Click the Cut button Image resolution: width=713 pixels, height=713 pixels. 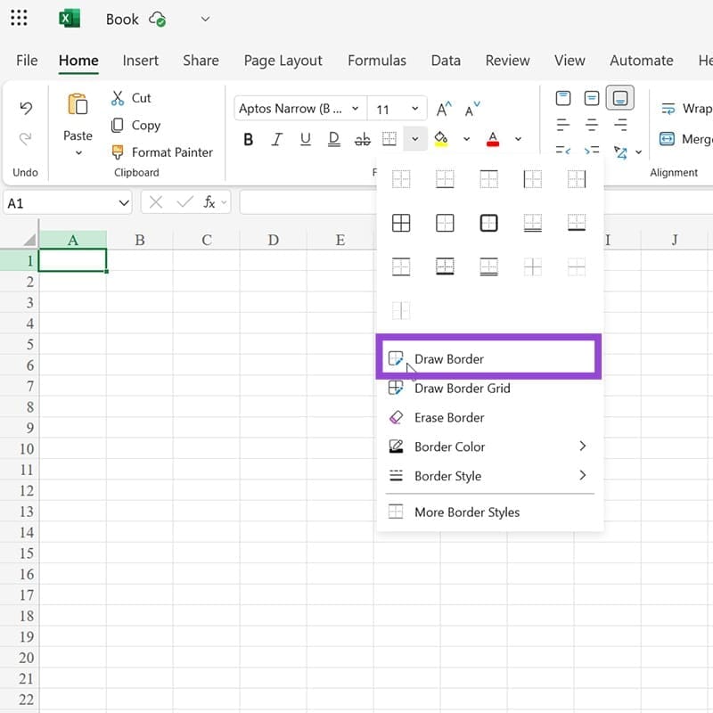131,98
